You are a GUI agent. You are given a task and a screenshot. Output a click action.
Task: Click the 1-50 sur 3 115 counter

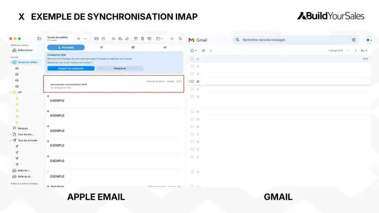tap(335, 51)
